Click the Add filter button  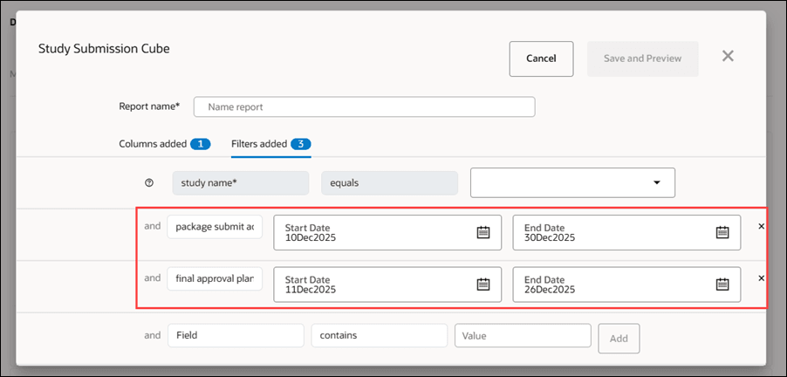coord(619,339)
